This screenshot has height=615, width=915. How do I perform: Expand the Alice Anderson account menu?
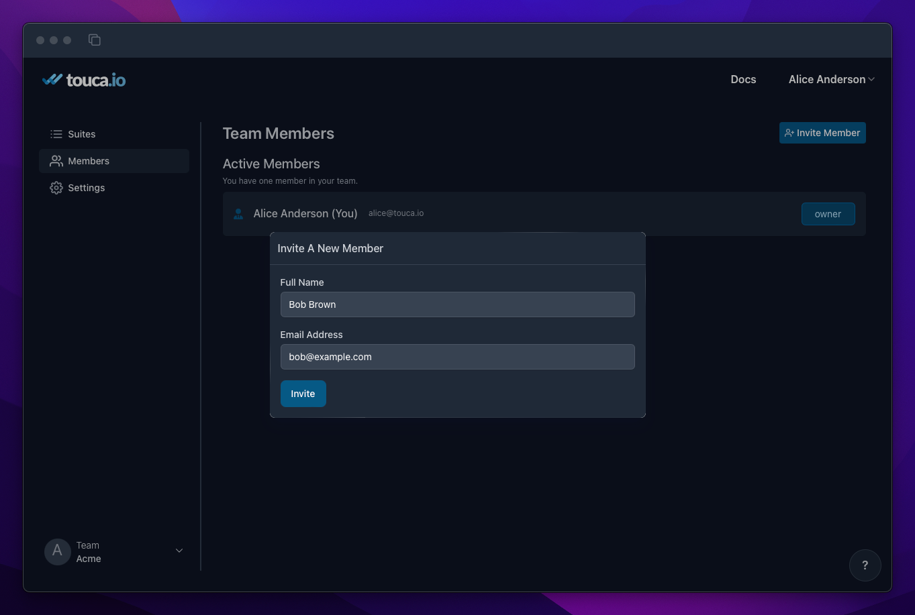[832, 79]
